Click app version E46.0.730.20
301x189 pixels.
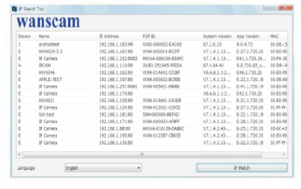(x=249, y=73)
